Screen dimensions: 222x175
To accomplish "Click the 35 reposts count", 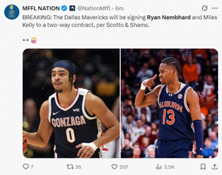I will 78,167.
